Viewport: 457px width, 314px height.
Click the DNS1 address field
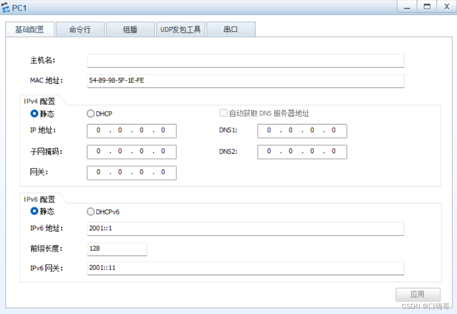(302, 131)
